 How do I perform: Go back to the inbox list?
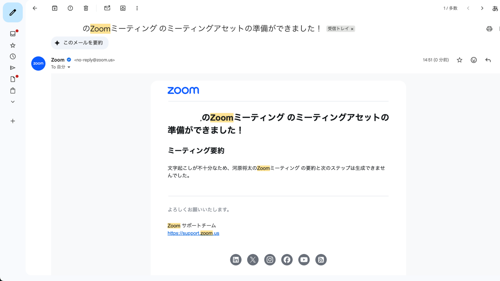[35, 8]
